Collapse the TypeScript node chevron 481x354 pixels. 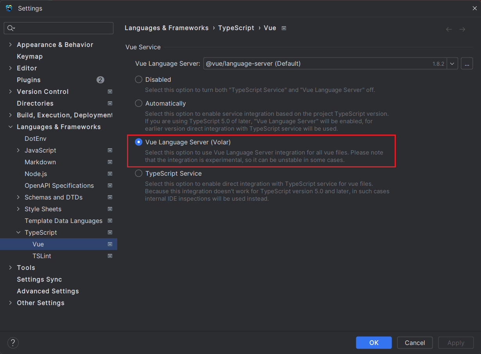18,232
